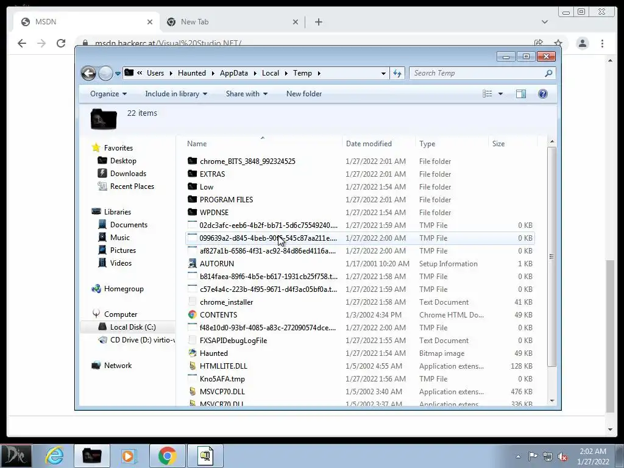The height and width of the screenshot is (468, 624).
Task: Select Users in the address breadcrumb
Action: [155, 73]
